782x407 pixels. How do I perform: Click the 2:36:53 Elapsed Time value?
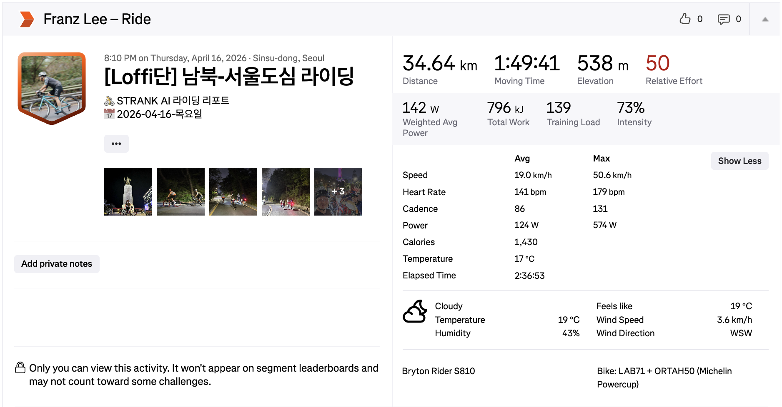click(x=529, y=275)
